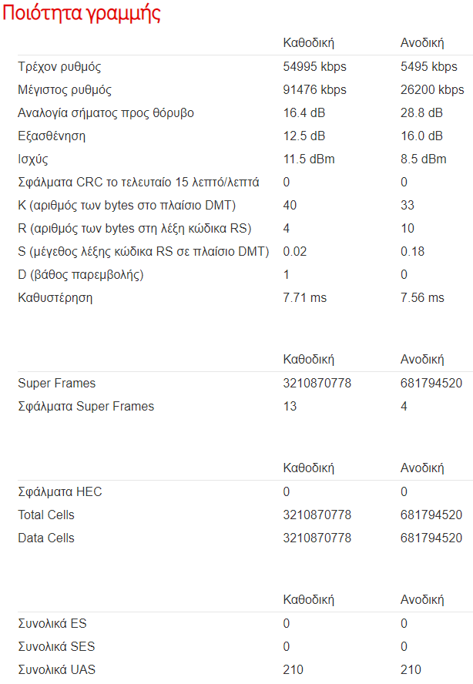Screen dimensions: 473x684
Task: Click the Συνολικά UAS row label
Action: (x=57, y=669)
